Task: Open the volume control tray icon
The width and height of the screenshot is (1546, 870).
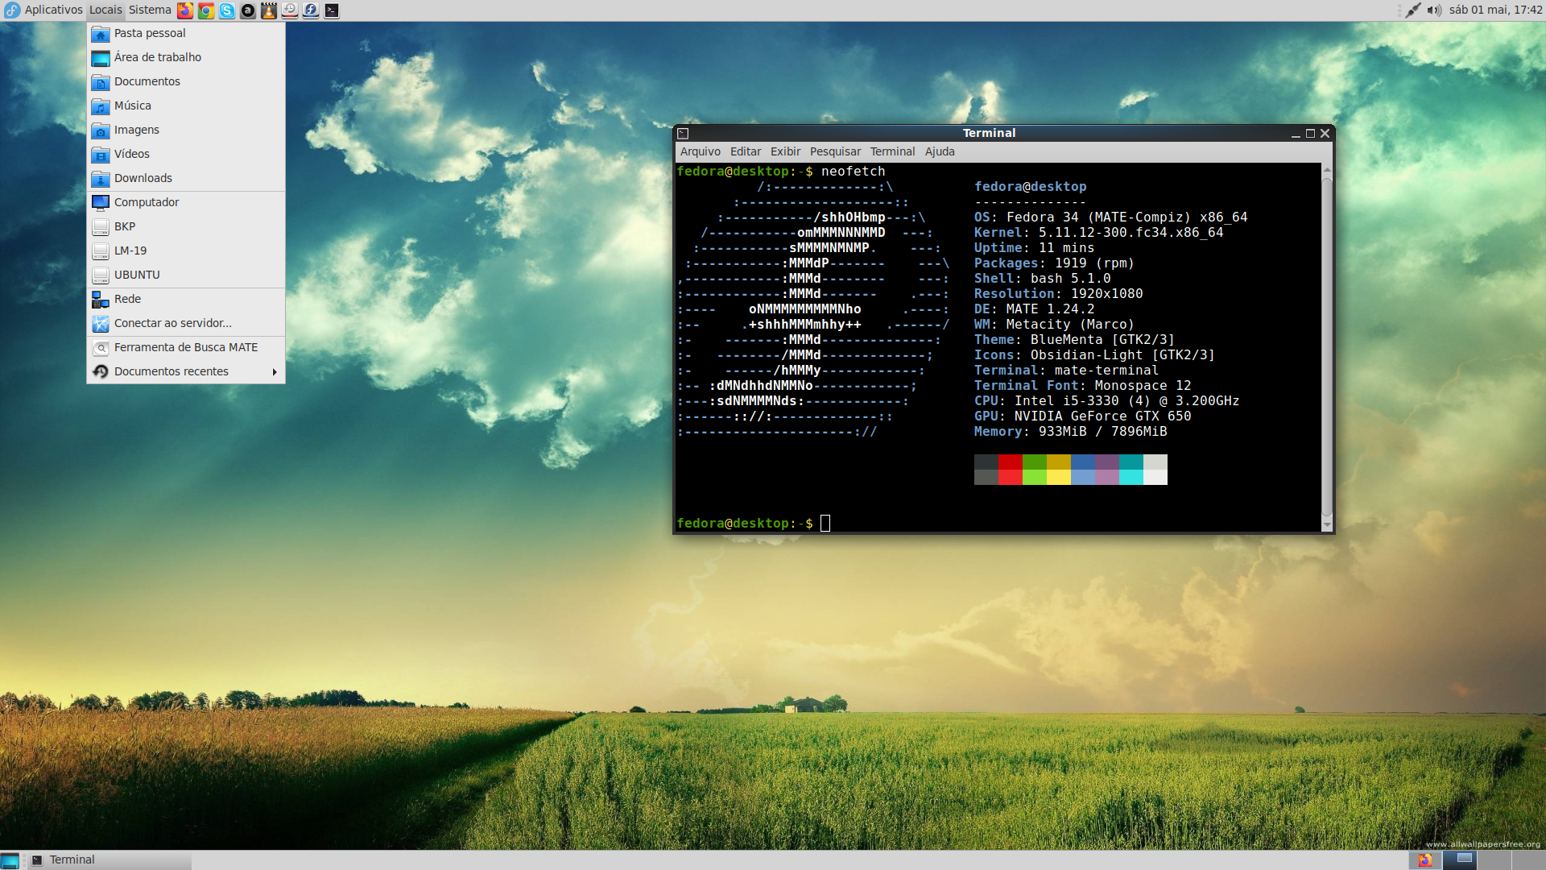Action: pos(1434,10)
